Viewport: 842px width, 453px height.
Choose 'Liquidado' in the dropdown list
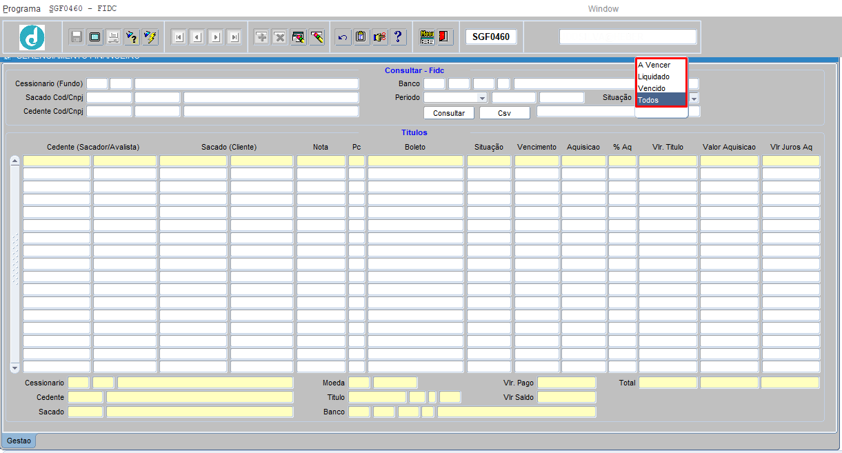[x=654, y=77]
